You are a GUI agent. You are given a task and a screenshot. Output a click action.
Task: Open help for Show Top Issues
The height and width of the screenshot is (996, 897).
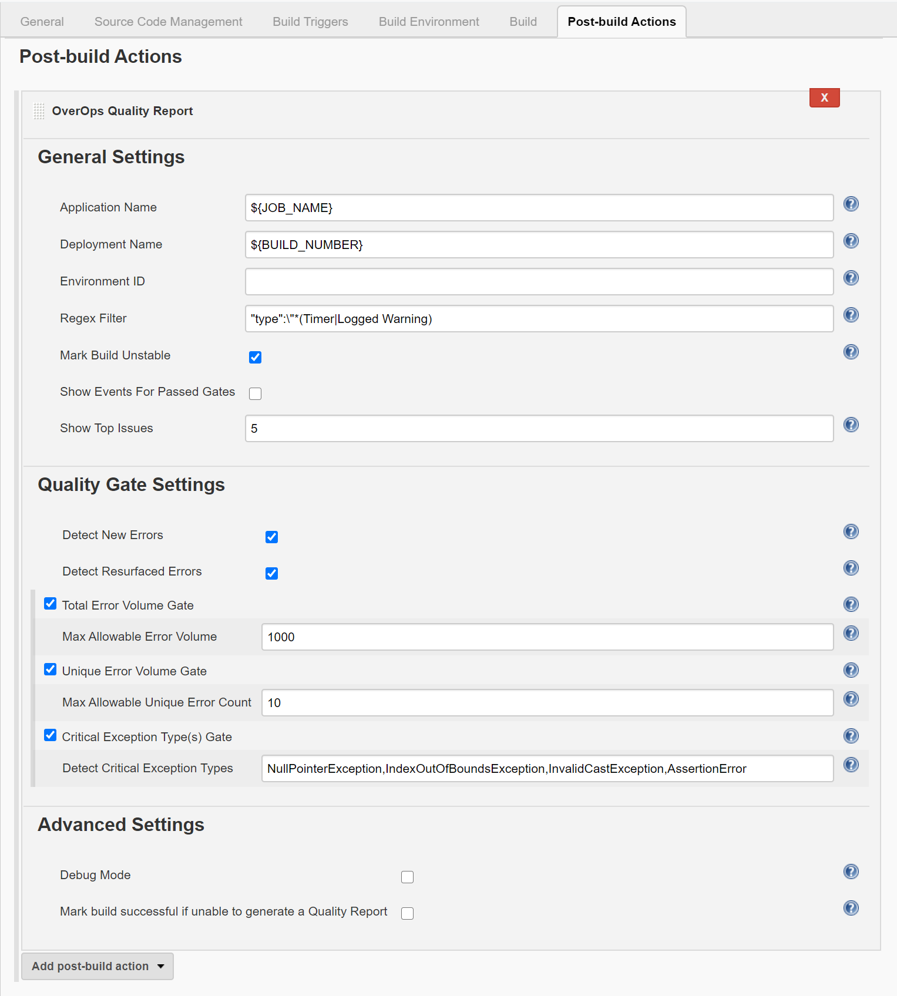[851, 425]
